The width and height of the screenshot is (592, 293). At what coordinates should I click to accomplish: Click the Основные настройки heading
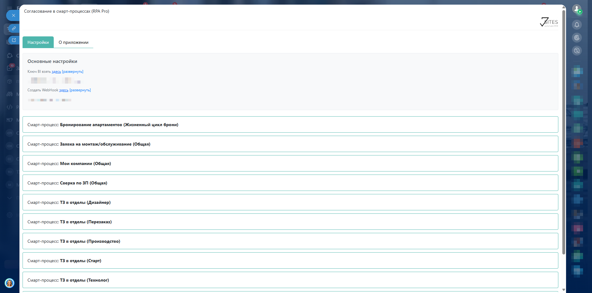pos(52,61)
